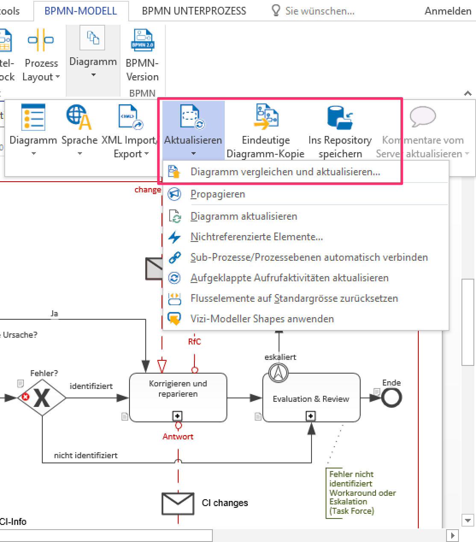Click the Eindeutige Diagramm-Kopie icon
The height and width of the screenshot is (542, 476).
pos(266,116)
